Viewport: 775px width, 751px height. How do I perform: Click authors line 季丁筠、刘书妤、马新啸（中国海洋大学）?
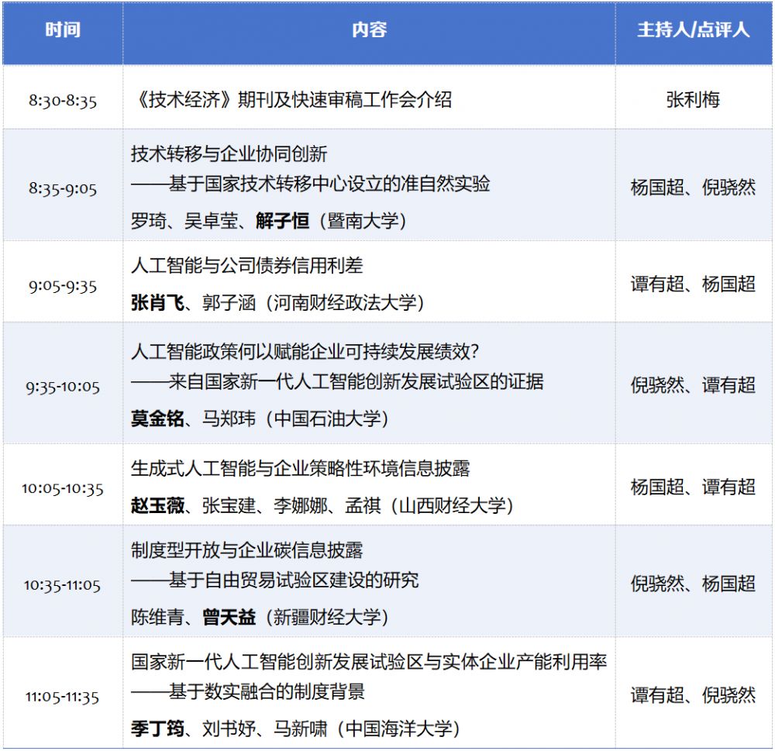point(296,729)
